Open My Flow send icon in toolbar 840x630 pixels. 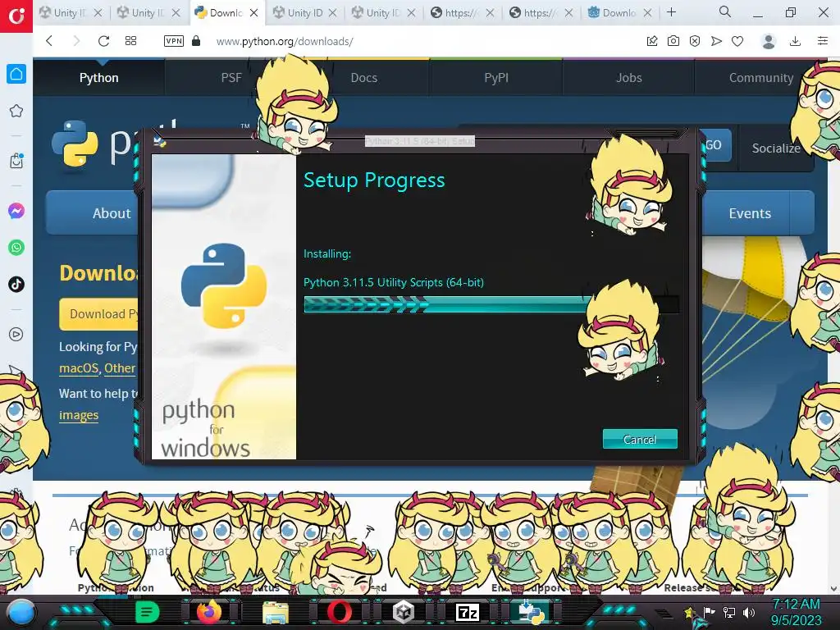[x=716, y=41]
